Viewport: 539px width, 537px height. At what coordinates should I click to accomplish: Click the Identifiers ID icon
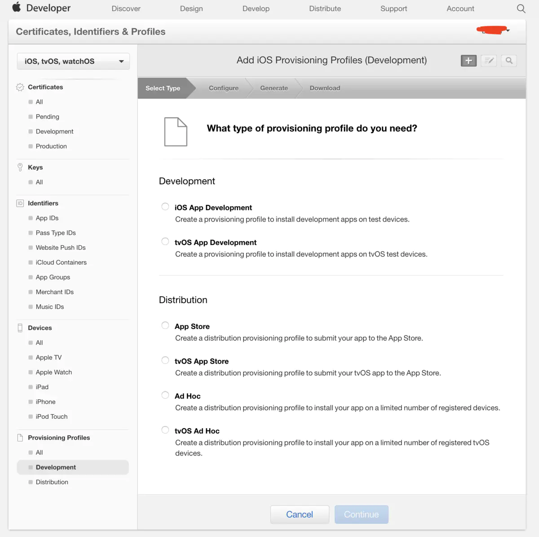tap(20, 203)
